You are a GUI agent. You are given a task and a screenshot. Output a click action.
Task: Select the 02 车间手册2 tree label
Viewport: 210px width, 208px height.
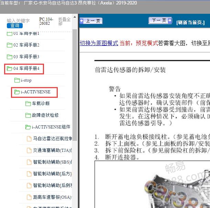pyautogui.click(x=26, y=45)
